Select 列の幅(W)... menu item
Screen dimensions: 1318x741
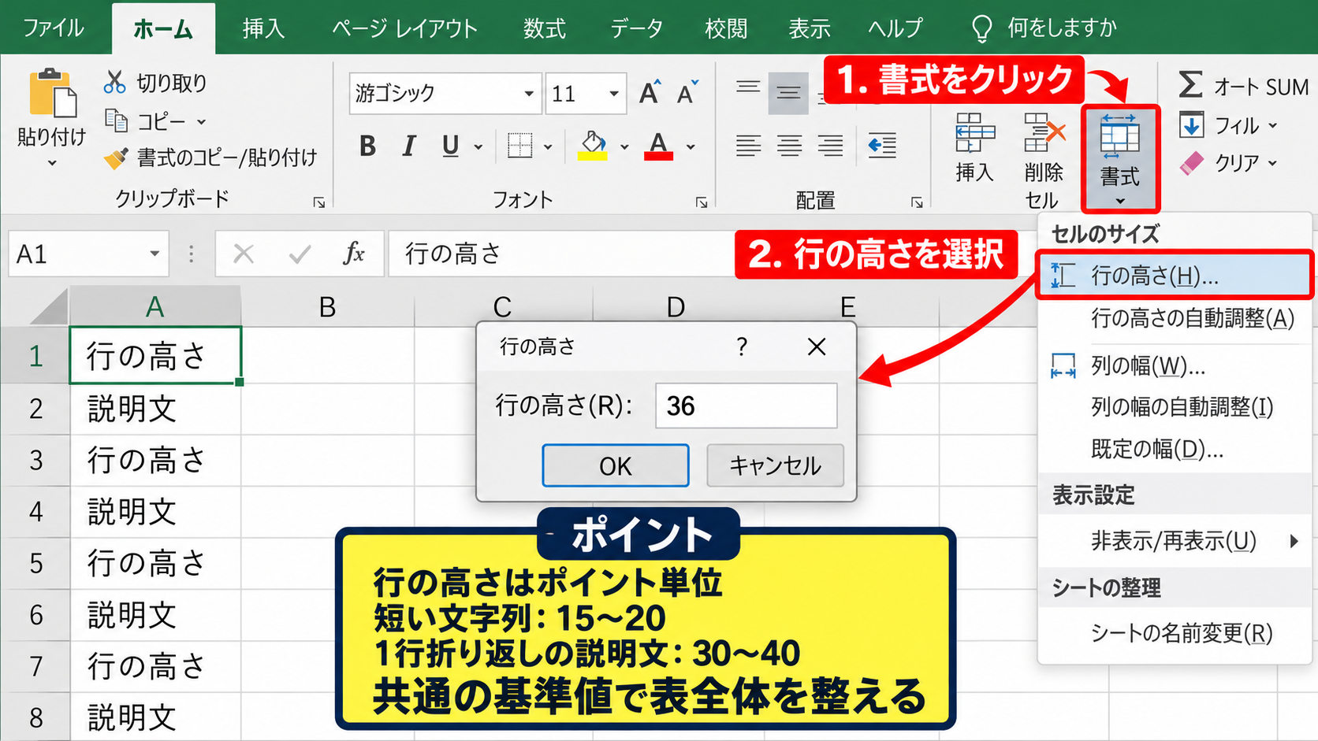(x=1175, y=366)
